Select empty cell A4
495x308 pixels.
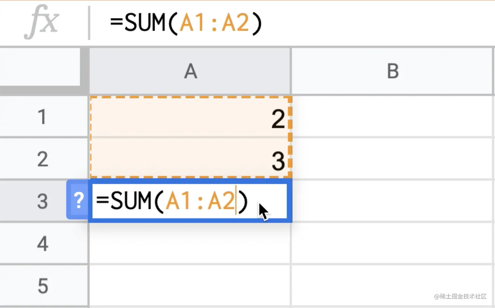click(190, 243)
